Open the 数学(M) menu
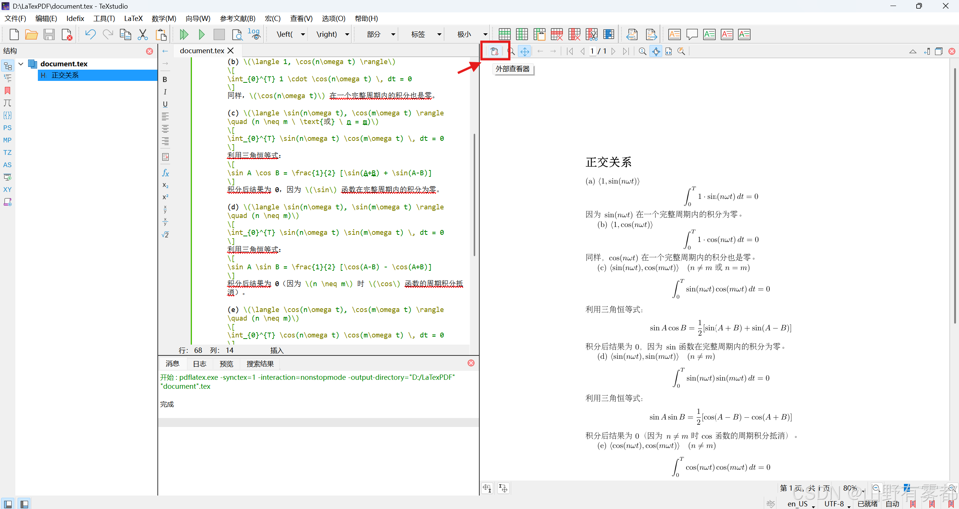The width and height of the screenshot is (959, 509). click(164, 18)
